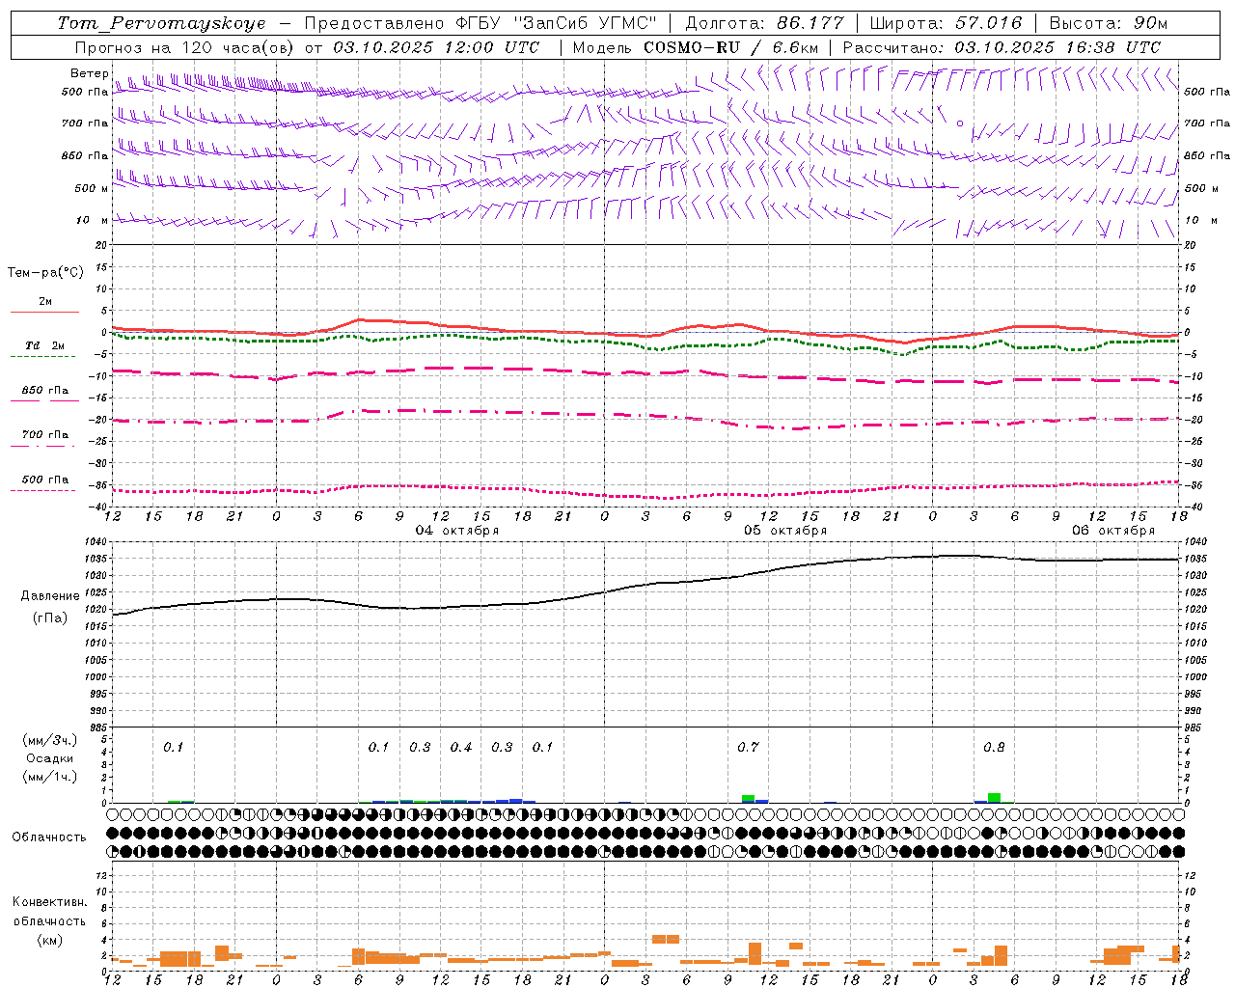Click the red solid line sample under 2м legend
The image size is (1235, 988).
pos(44,312)
